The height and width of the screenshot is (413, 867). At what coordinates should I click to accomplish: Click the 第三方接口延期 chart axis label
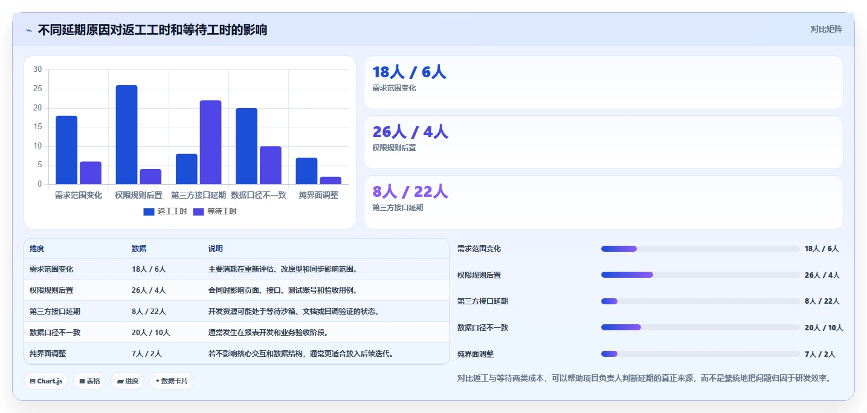point(198,195)
